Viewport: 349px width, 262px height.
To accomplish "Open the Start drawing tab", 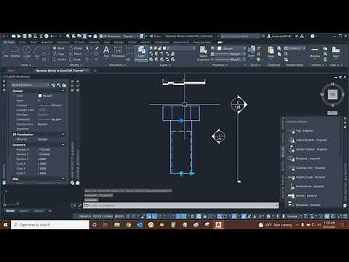I will [x=11, y=71].
